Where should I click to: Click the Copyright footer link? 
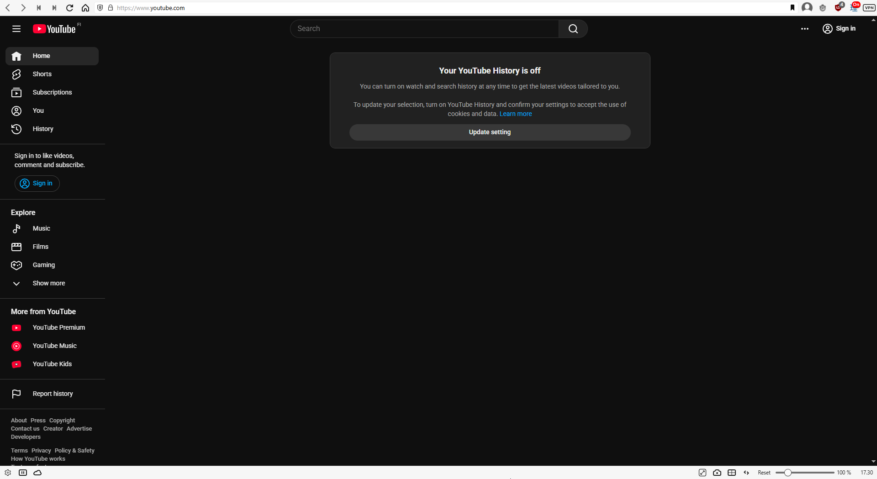[x=62, y=421]
